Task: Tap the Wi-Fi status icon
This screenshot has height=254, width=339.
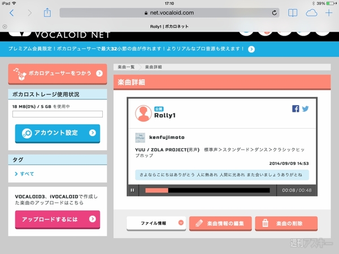Action: [x=14, y=3]
